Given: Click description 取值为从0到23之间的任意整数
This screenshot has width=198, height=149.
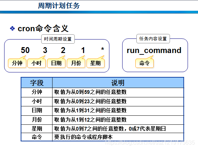Looking at the screenshot, I should (x=90, y=102).
